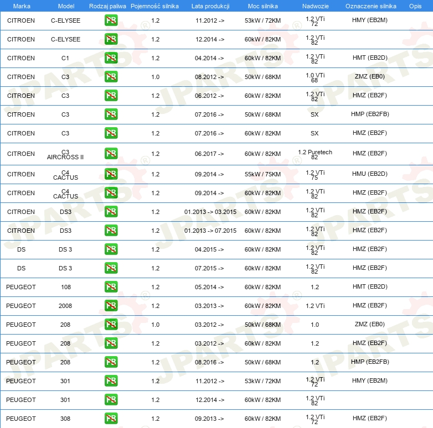
Task: Click the production date '01.2013 -> 07.2015'
Action: [210, 231]
